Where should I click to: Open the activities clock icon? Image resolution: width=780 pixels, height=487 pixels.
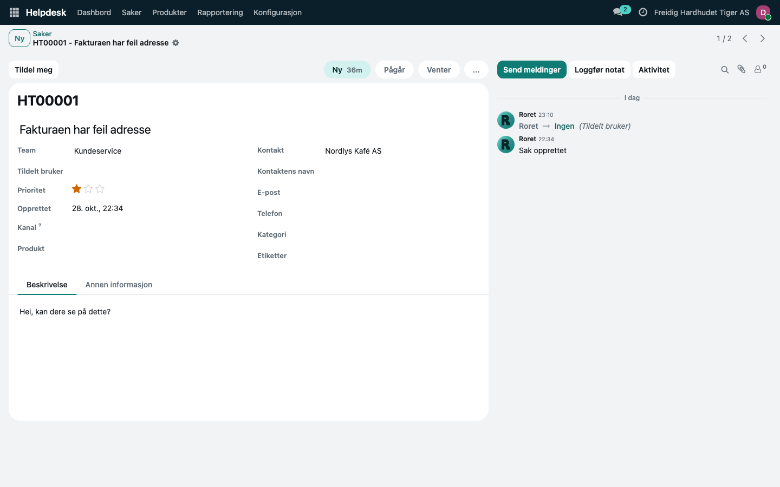[643, 12]
